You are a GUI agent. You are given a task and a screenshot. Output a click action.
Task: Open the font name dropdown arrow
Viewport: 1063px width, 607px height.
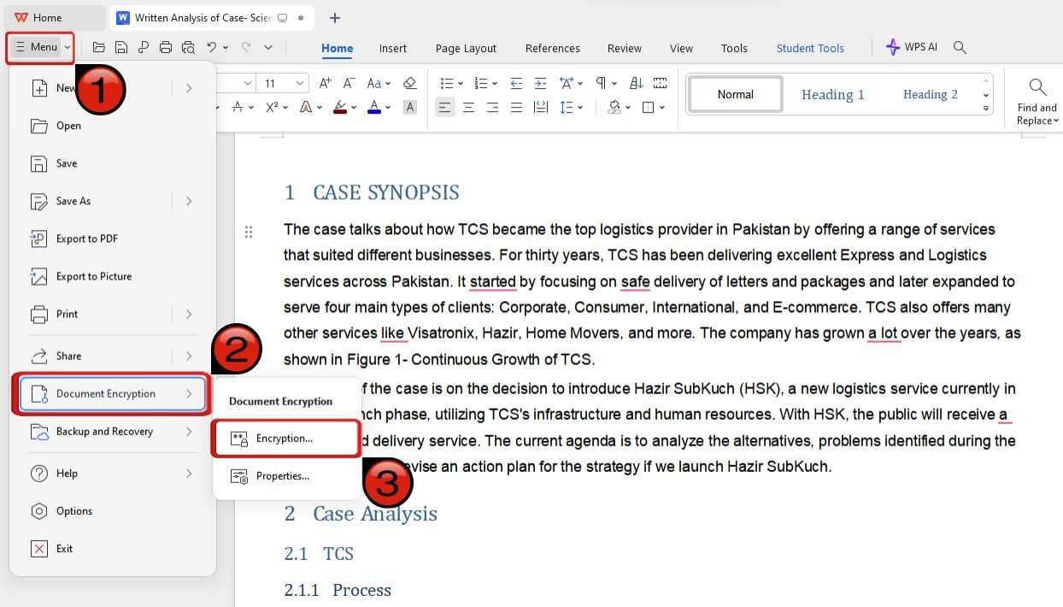248,83
